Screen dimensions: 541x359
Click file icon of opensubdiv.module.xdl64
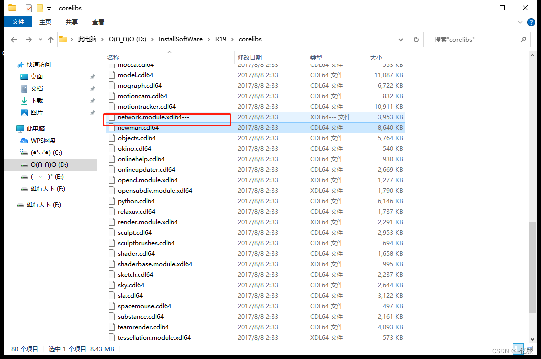111,191
